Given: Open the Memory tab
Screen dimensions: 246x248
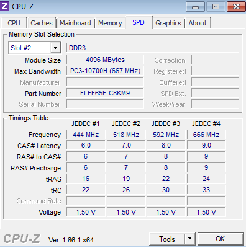Looking at the screenshot, I should click(110, 23).
